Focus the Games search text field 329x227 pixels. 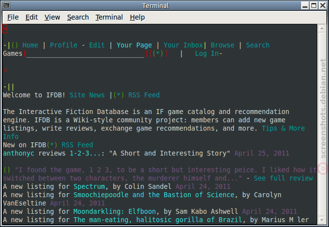point(85,54)
